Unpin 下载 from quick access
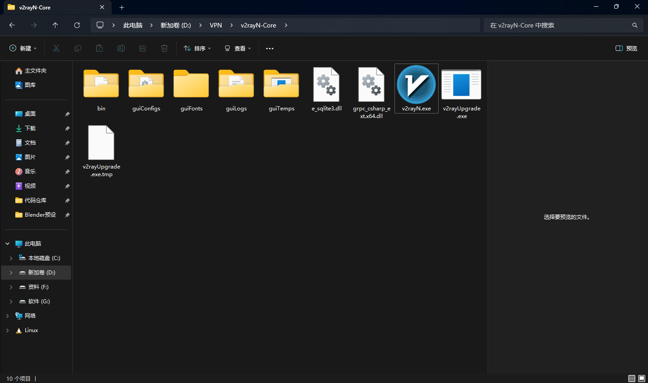The width and height of the screenshot is (648, 383). [67, 128]
